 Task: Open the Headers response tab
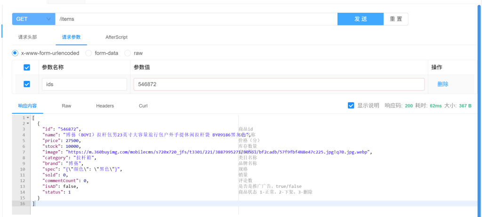tap(105, 106)
